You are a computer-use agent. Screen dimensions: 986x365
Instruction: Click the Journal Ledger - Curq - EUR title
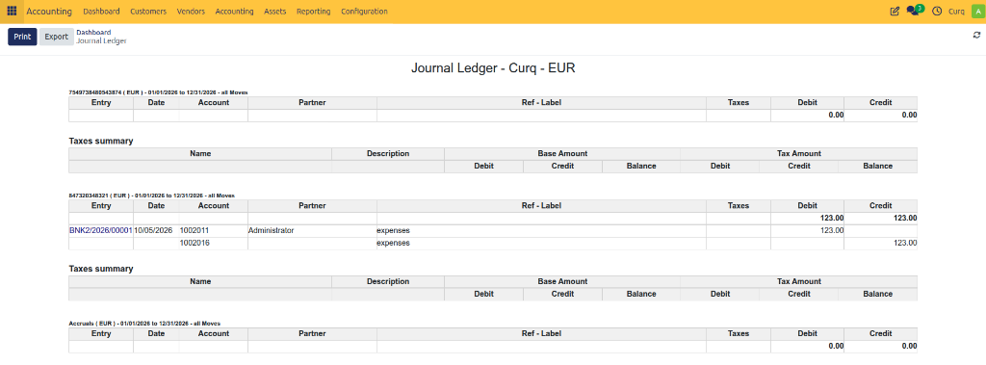493,68
